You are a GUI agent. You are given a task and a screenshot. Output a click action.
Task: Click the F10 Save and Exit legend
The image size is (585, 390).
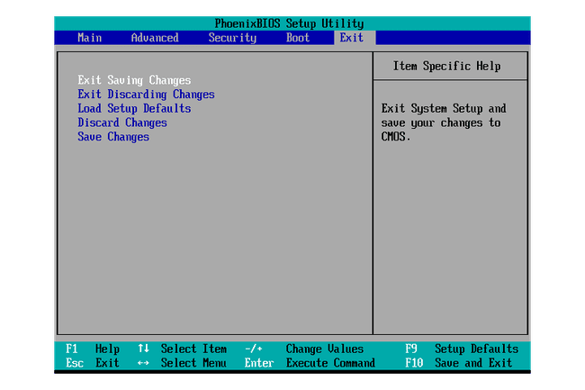click(x=459, y=363)
